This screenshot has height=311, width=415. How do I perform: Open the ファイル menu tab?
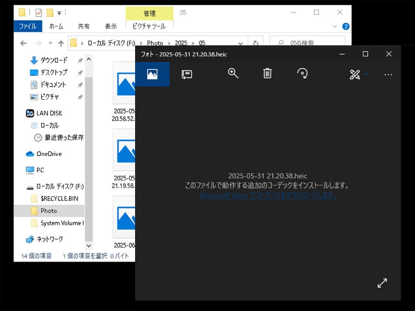click(28, 26)
